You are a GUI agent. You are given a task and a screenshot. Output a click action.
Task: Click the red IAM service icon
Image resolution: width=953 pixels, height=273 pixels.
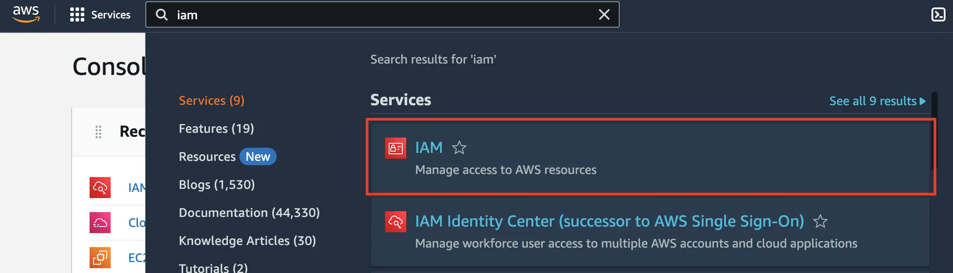click(x=395, y=148)
